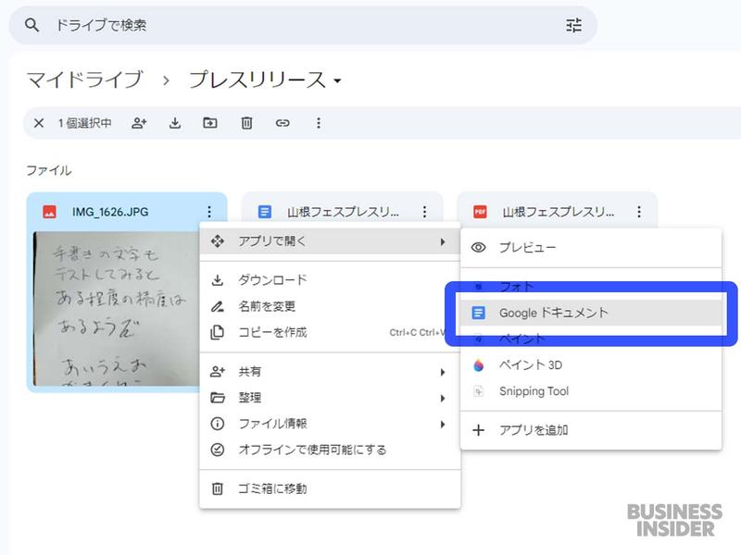Download the selection using the toolbar download icon

(175, 123)
